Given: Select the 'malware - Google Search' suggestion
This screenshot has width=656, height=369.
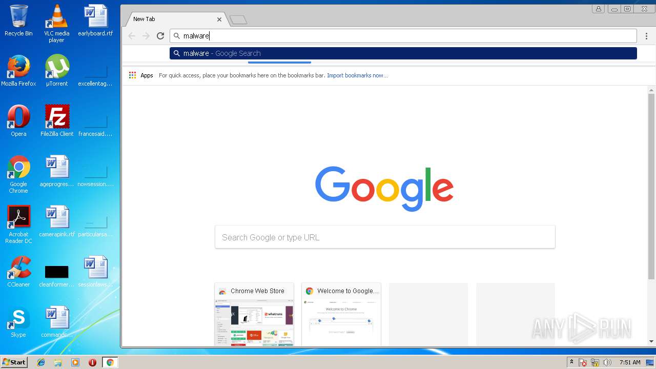Looking at the screenshot, I should 403,53.
